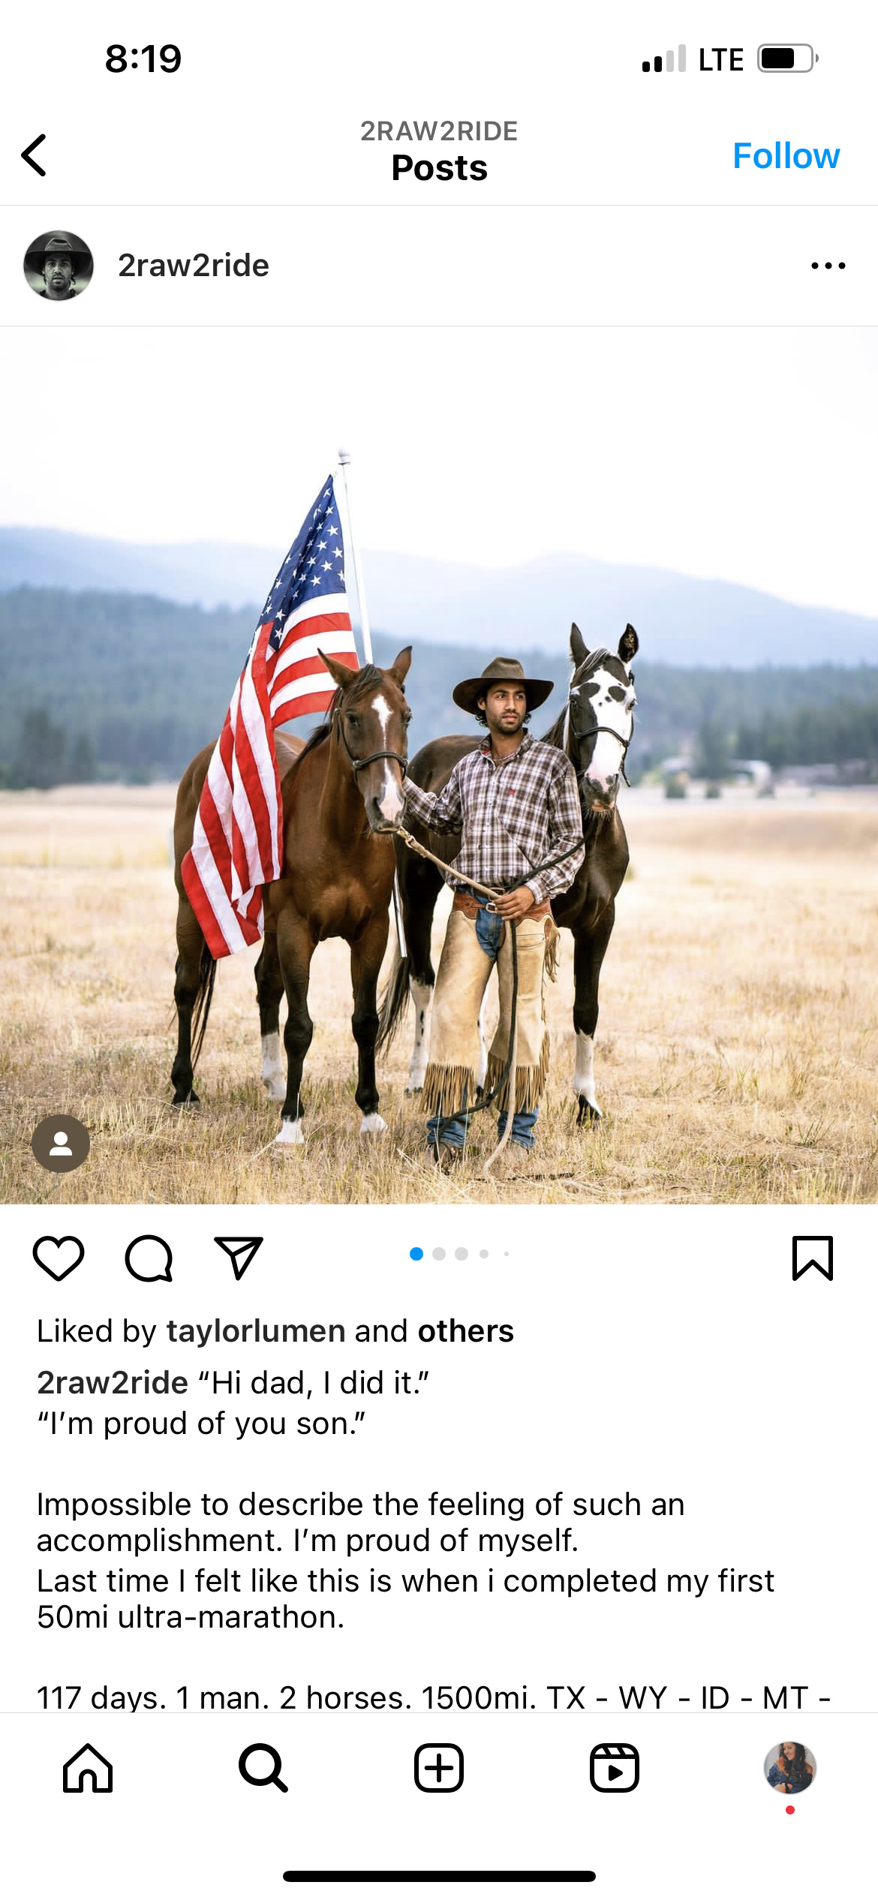Go to the Home tab
The height and width of the screenshot is (1900, 878).
(x=88, y=1768)
